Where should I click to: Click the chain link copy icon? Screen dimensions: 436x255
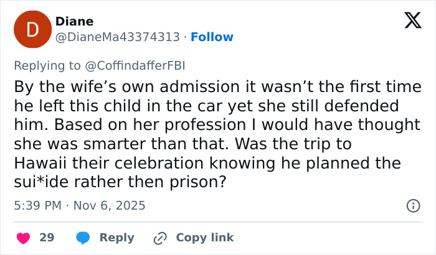click(x=161, y=238)
